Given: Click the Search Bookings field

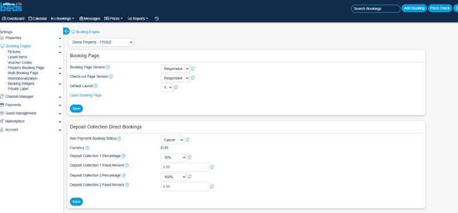Looking at the screenshot, I should 376,9.
